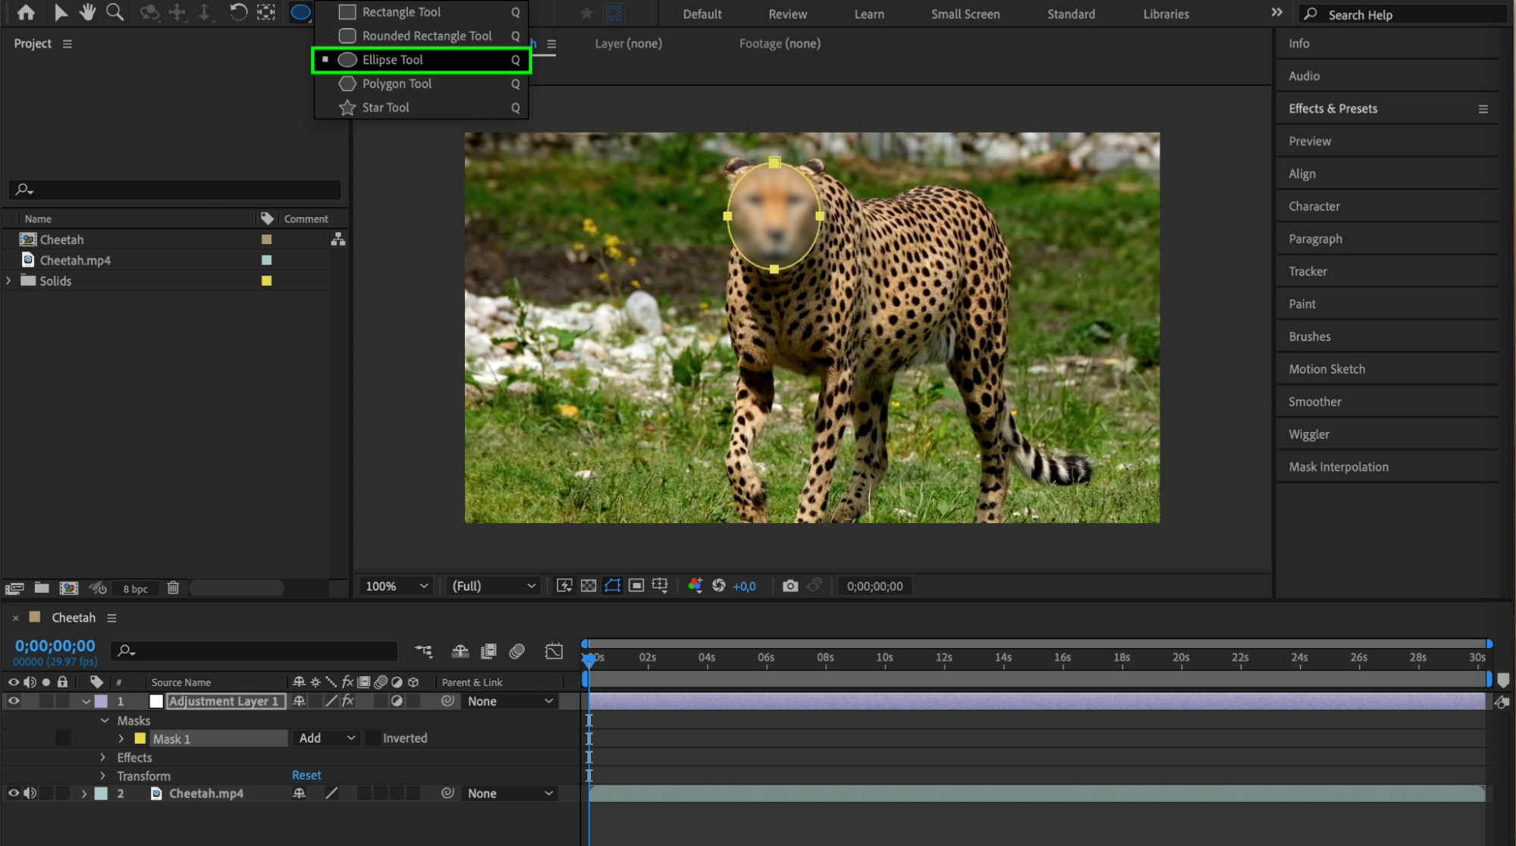Image resolution: width=1516 pixels, height=846 pixels.
Task: Take snapshot with camera icon
Action: [x=790, y=586]
